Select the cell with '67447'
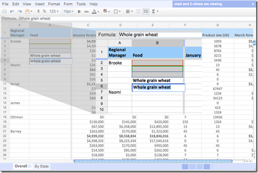The width and height of the screenshot is (258, 173). pos(218,89)
